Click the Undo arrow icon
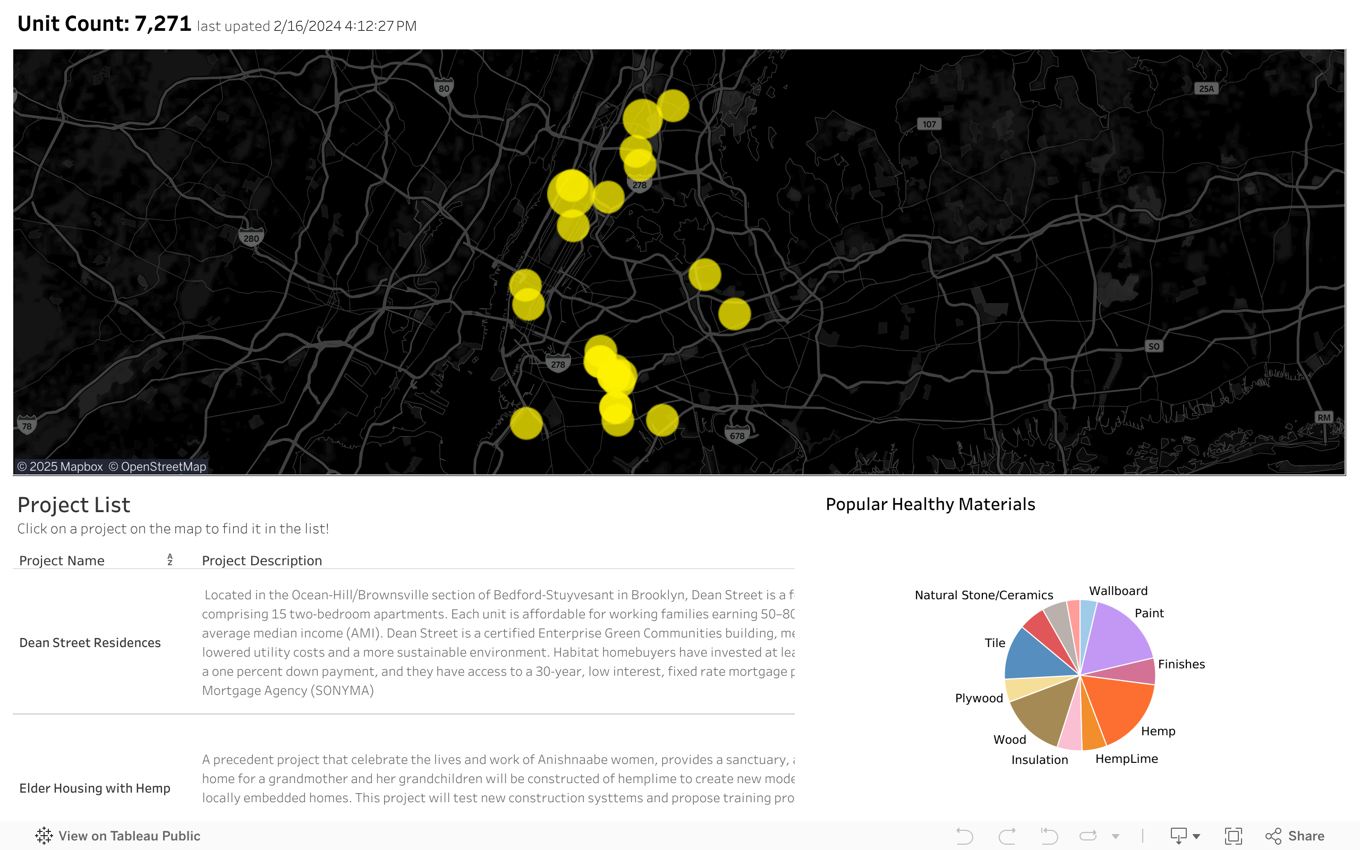 (964, 835)
